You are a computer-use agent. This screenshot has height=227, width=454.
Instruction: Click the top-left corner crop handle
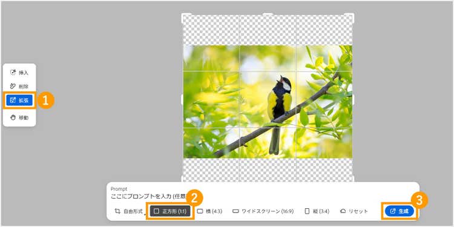[183, 15]
